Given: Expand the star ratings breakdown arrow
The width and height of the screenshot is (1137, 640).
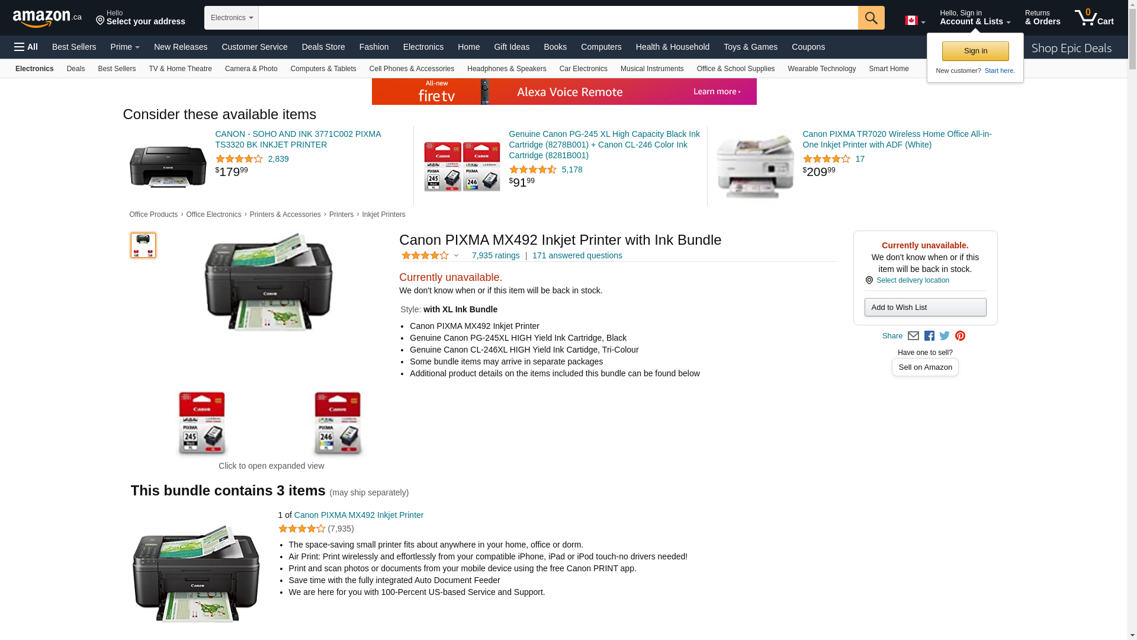Looking at the screenshot, I should 456,256.
